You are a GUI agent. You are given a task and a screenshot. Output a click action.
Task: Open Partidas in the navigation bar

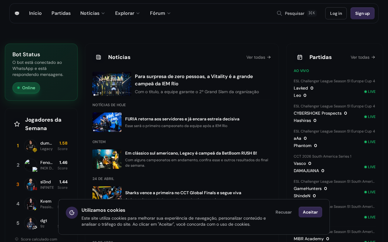[61, 13]
